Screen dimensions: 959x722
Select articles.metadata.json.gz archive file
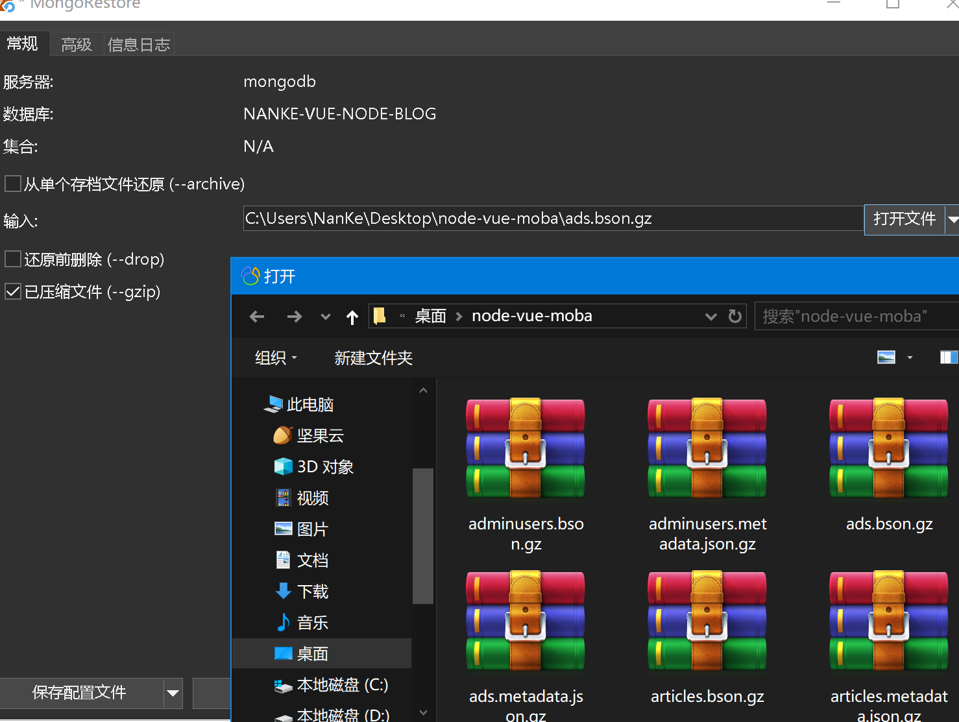tap(889, 646)
